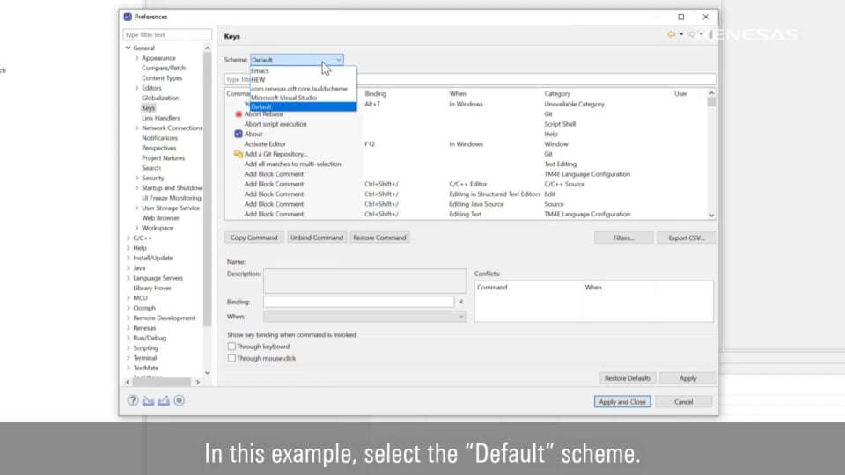Click the Abort Rebase command icon
This screenshot has width=845, height=475.
239,114
